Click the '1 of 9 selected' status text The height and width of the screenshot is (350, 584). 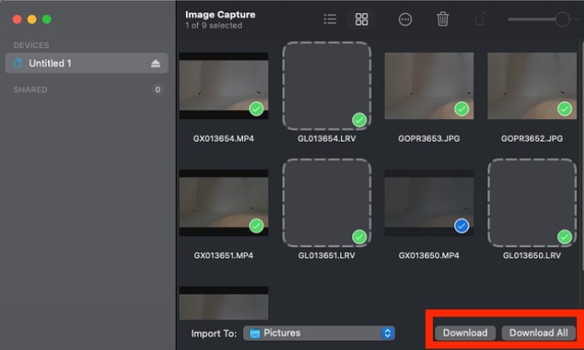click(214, 26)
